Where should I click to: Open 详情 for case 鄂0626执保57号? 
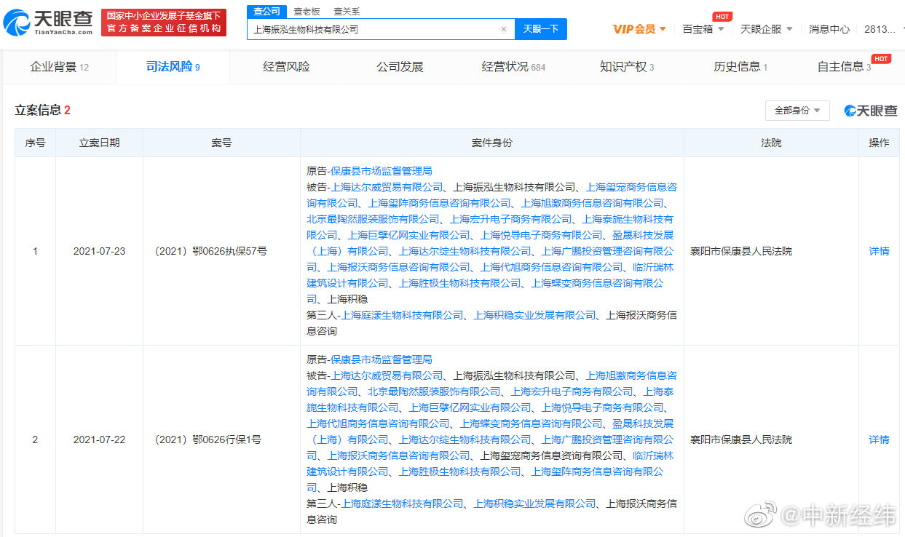click(878, 250)
